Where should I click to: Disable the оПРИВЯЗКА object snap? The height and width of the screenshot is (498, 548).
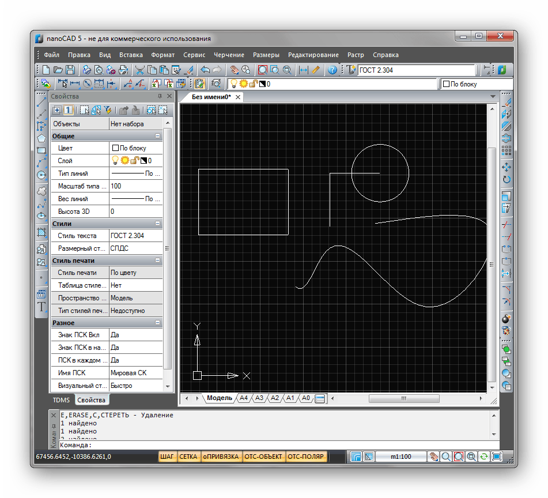[x=220, y=456]
